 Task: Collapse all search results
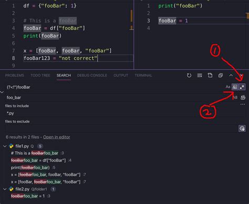221,75
